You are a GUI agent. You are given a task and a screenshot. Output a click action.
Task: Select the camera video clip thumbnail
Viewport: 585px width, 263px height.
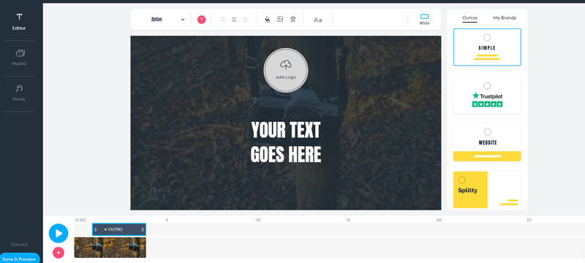click(x=110, y=248)
